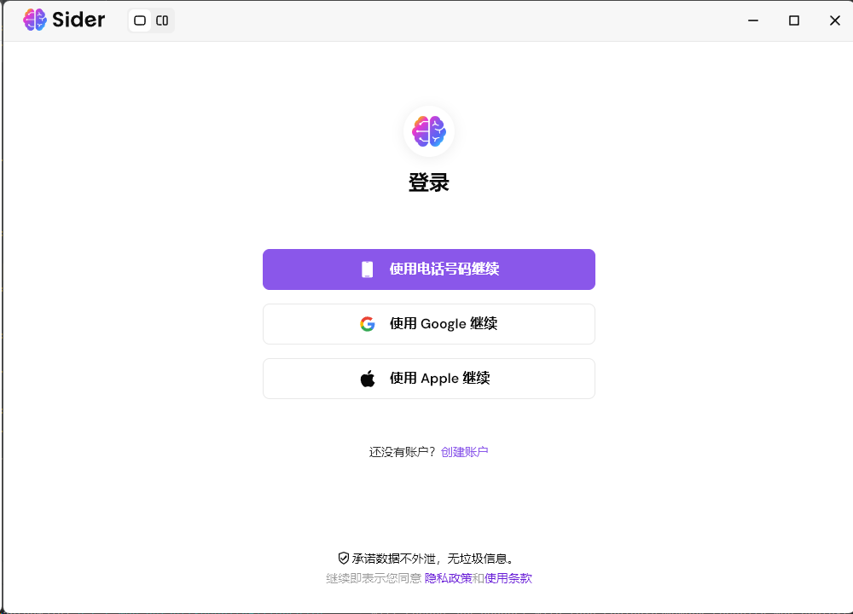853x614 pixels.
Task: Open the 使用条款 terms of use link
Action: point(508,578)
